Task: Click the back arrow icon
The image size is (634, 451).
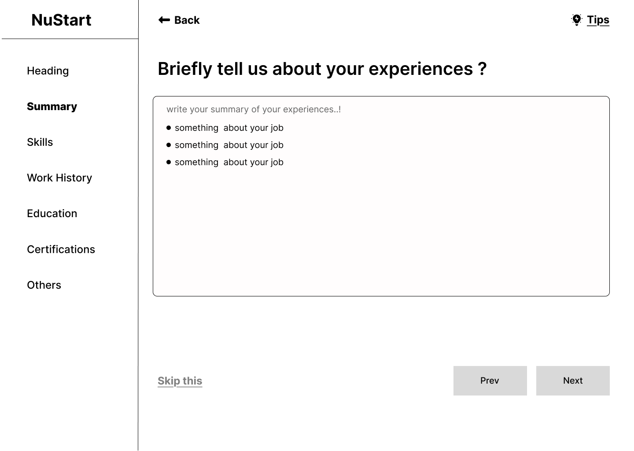Action: pos(164,20)
